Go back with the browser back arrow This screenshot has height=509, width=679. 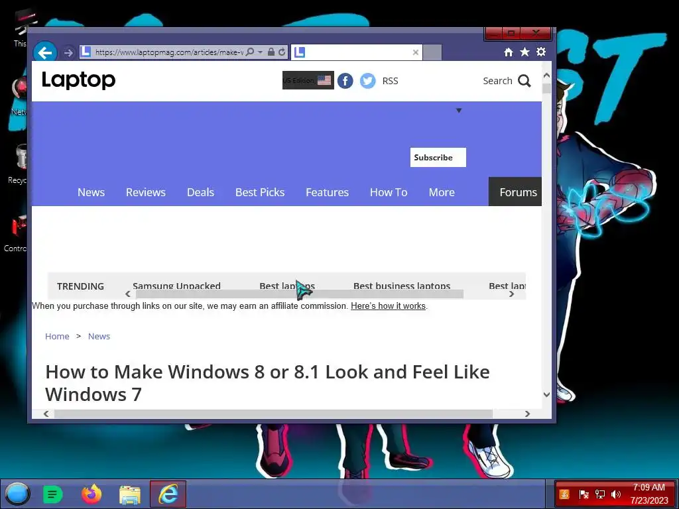point(44,52)
